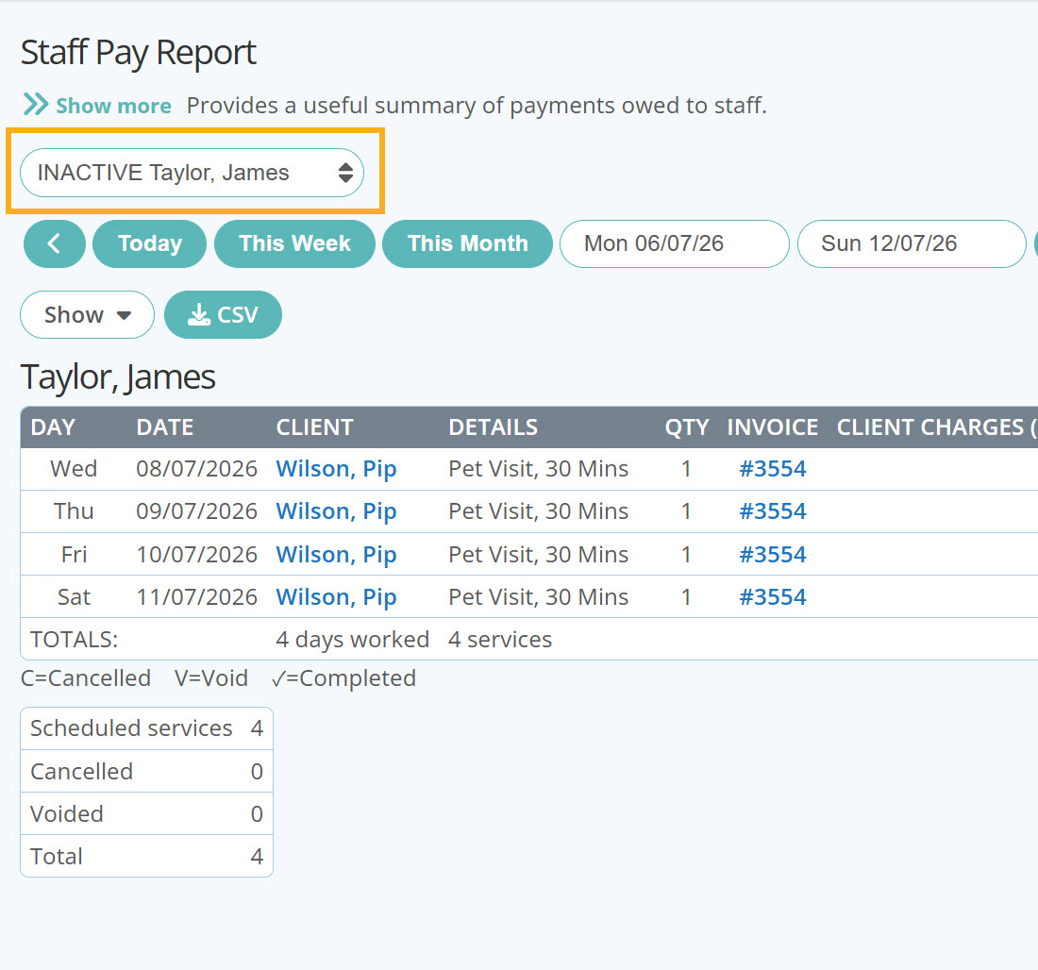Click the QTY column header
The height and width of the screenshot is (970, 1038).
[687, 427]
